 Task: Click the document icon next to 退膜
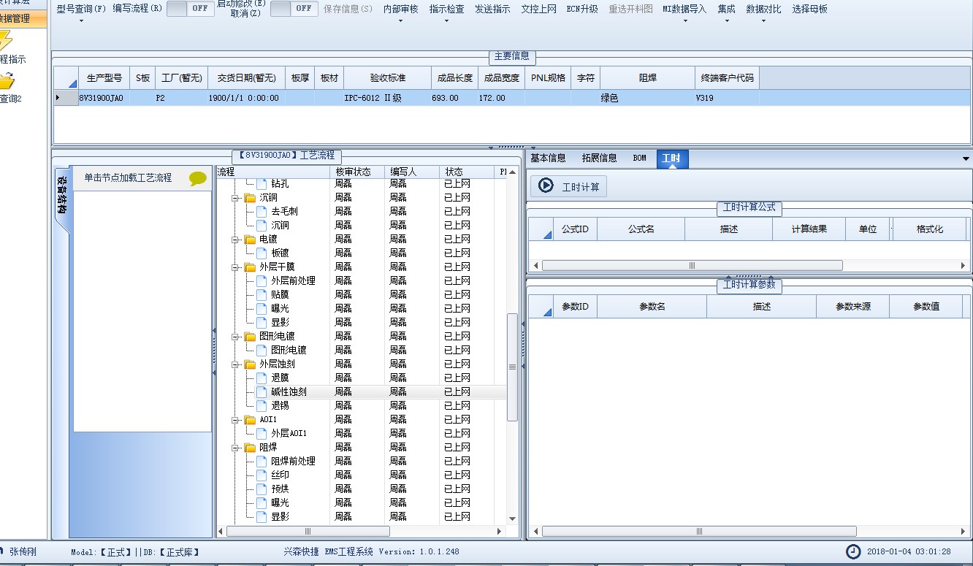(x=262, y=378)
